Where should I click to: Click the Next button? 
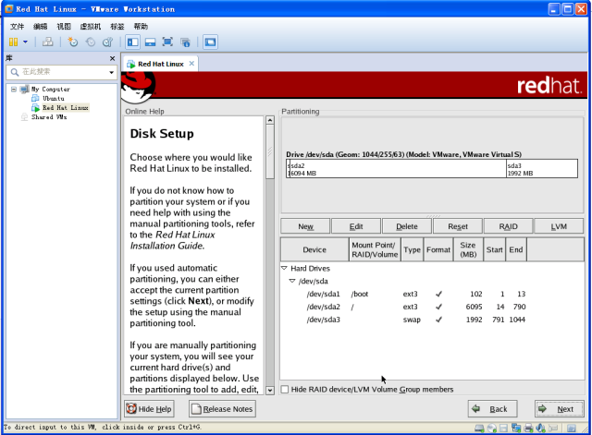559,409
